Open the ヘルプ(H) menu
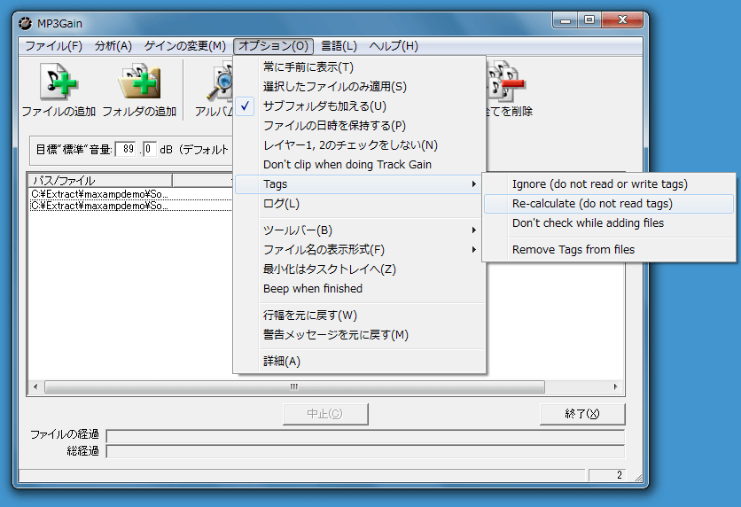This screenshot has width=741, height=507. tap(394, 46)
